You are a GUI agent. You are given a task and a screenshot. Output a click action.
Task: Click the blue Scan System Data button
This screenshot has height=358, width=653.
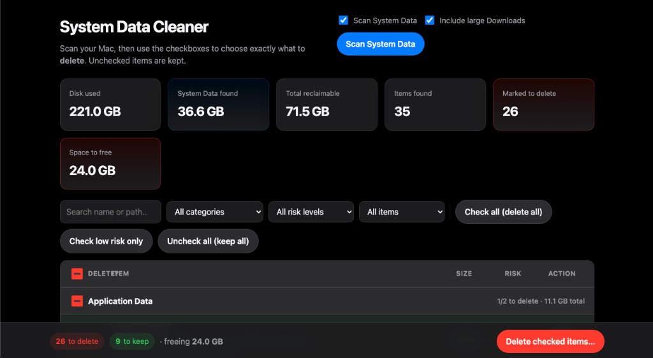pos(380,44)
